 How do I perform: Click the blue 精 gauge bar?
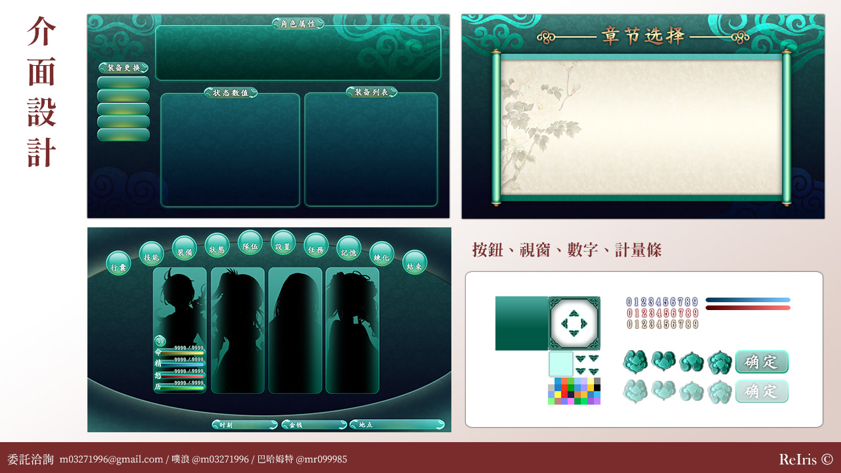coord(183,365)
